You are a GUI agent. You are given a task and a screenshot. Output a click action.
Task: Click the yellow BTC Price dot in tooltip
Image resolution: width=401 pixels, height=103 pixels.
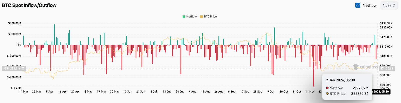tap(327, 94)
